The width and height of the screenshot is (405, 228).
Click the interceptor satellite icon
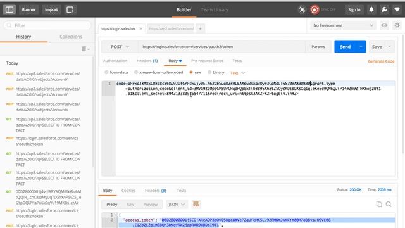point(302,10)
